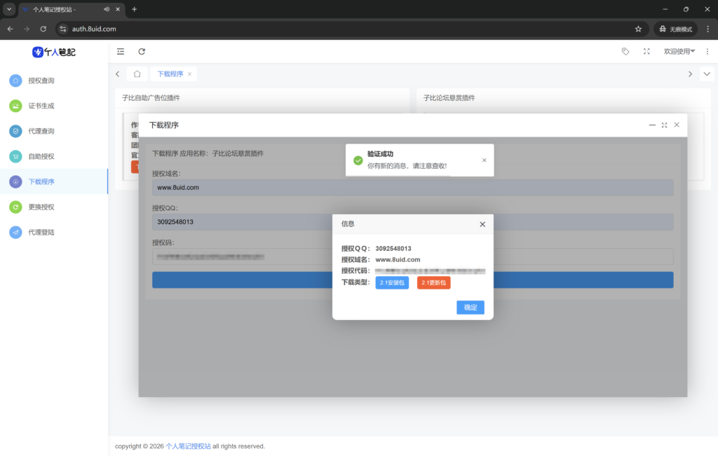Go to 自助授权 in the sidebar
Viewport: 718px width, 456px height.
54,156
